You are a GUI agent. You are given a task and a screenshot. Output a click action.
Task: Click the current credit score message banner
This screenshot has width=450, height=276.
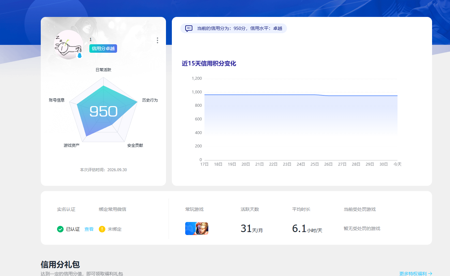point(233,28)
